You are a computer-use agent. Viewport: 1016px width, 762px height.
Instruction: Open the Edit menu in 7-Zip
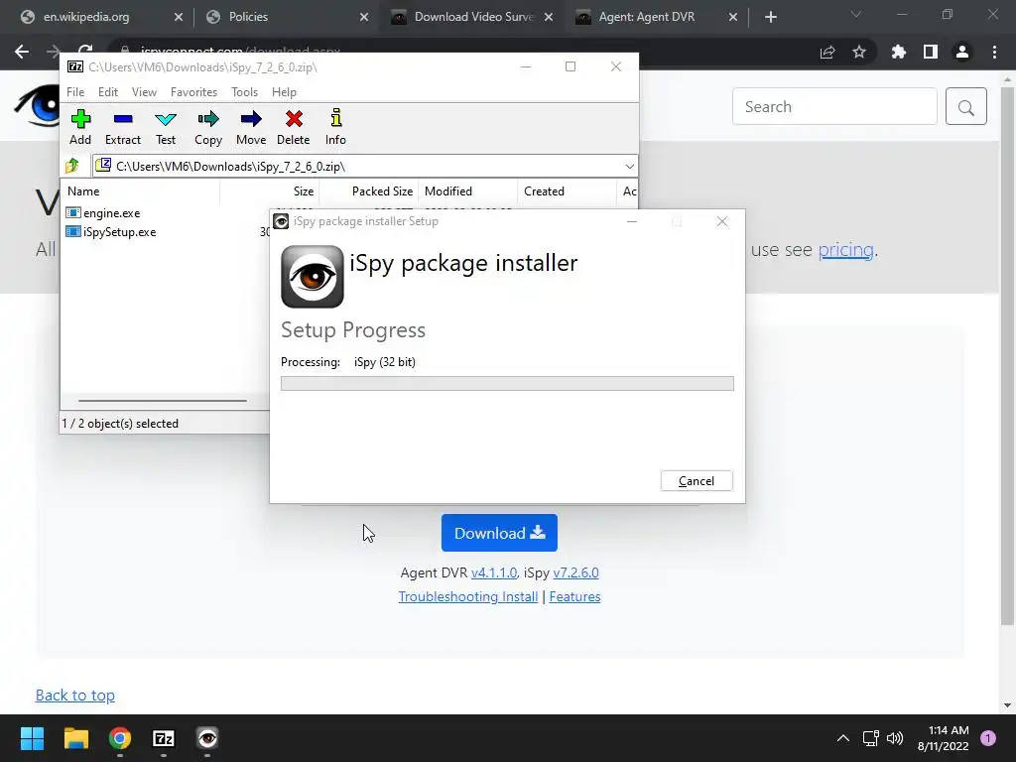click(x=108, y=92)
